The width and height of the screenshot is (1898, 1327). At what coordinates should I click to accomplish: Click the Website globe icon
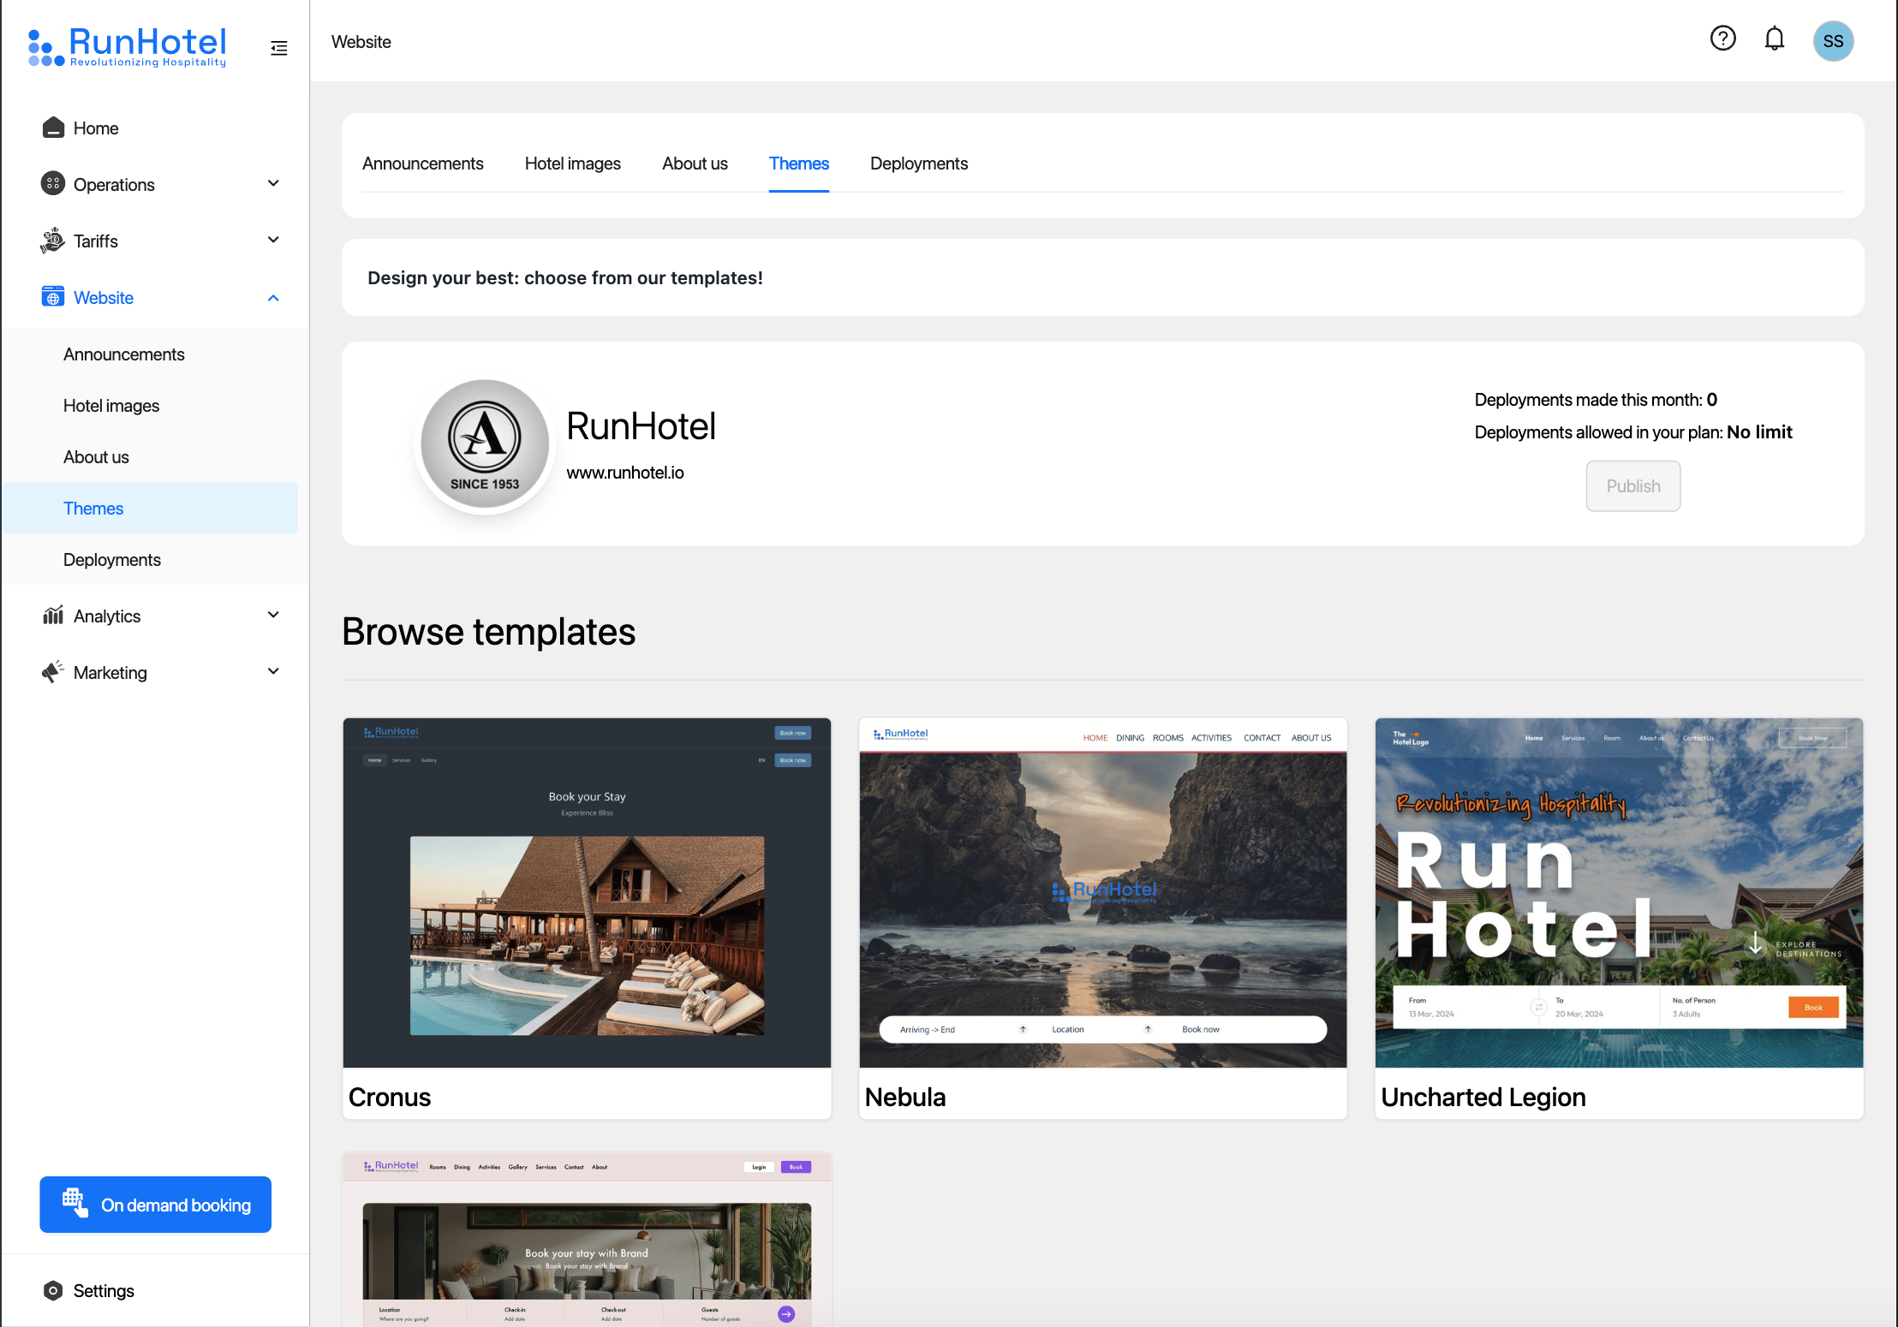pyautogui.click(x=53, y=297)
